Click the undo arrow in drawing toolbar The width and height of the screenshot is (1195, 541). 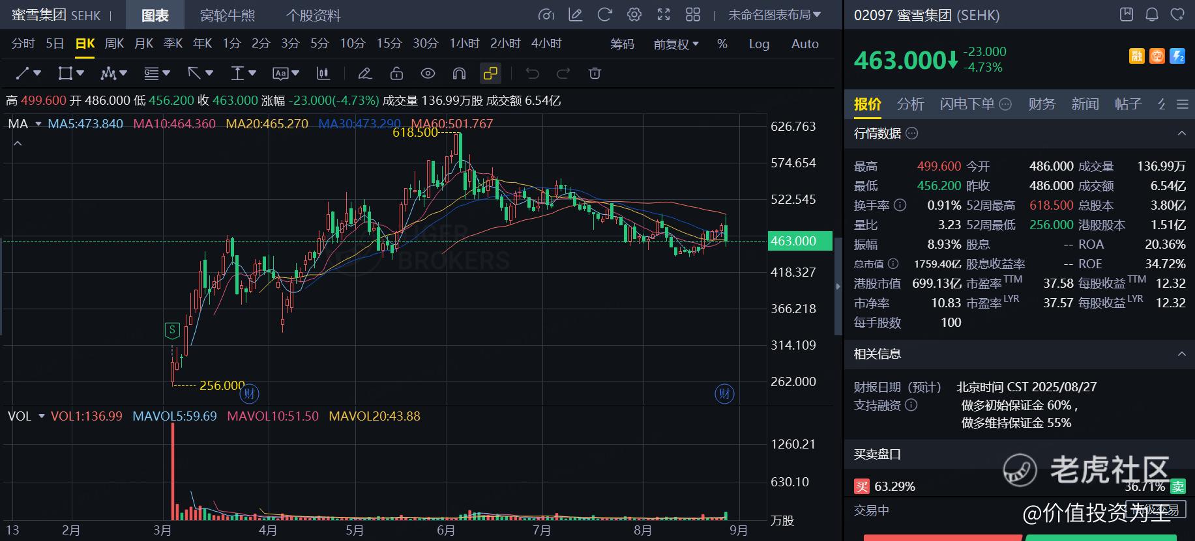[533, 74]
